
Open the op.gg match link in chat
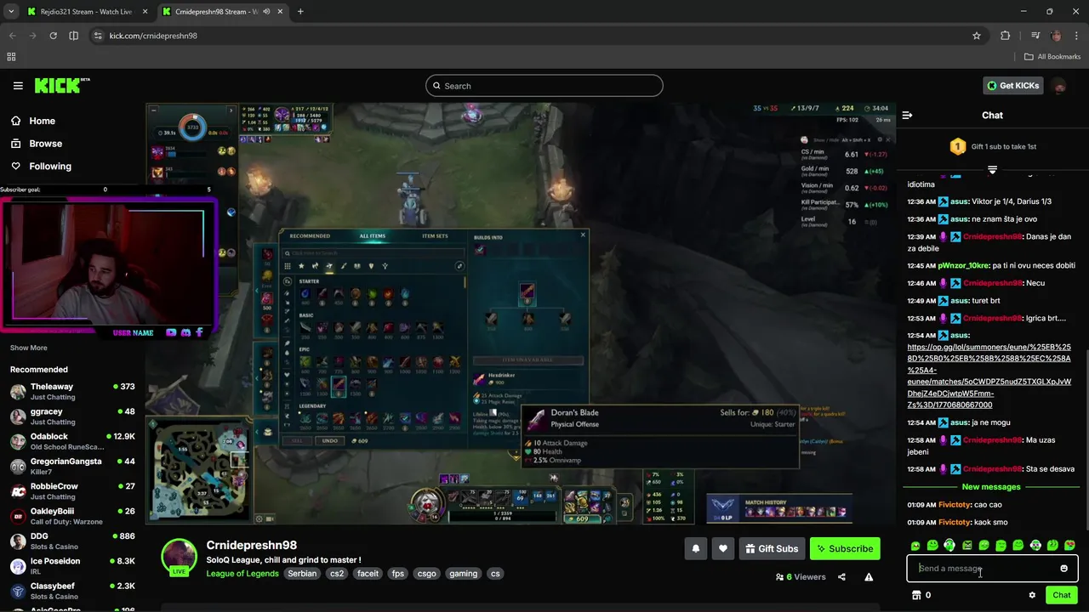point(989,376)
